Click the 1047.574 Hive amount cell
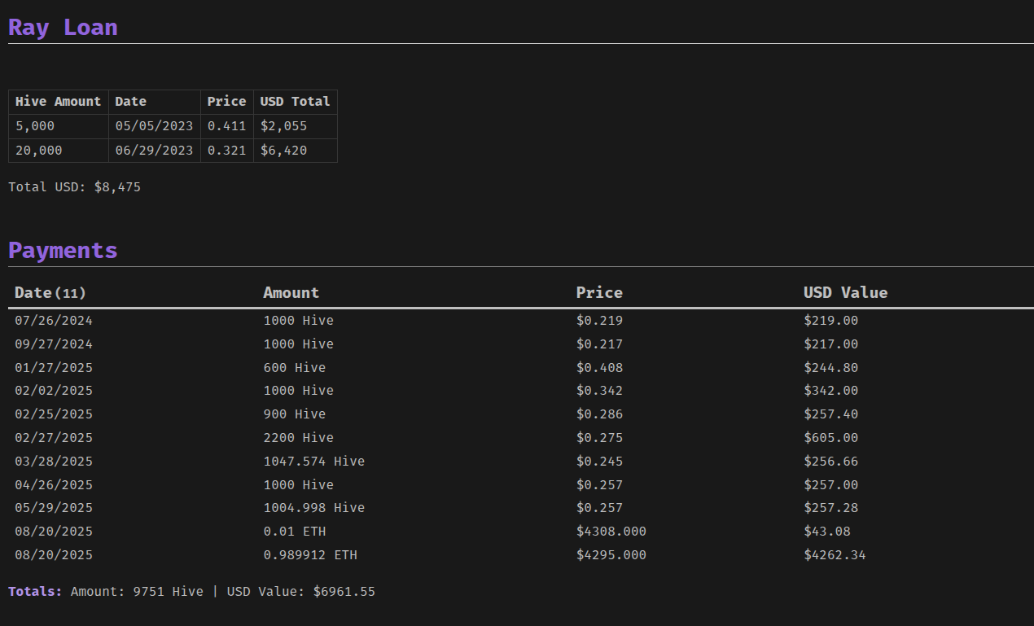Viewport: 1034px width, 626px height. (x=313, y=462)
